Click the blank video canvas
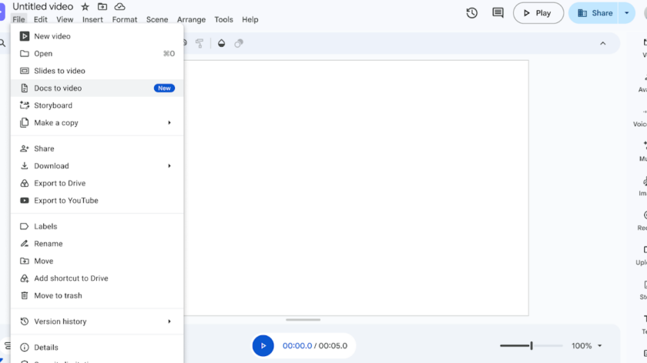Image resolution: width=647 pixels, height=363 pixels. coord(356,188)
